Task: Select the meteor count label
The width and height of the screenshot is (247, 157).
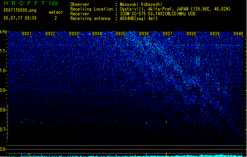Action: [x=56, y=12]
